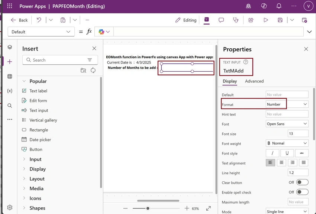Screen dimensions: 316x214
Task: Open the Data table icon in sidebar
Action: (x=10, y=76)
